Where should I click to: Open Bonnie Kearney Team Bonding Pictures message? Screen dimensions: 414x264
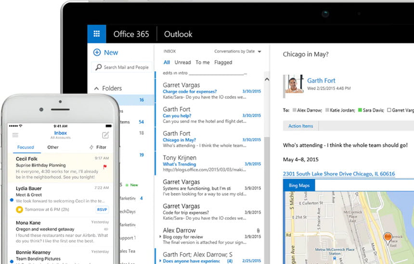61,256
